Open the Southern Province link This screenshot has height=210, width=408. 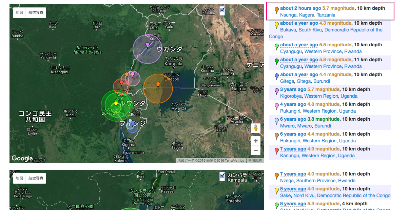click(316, 181)
